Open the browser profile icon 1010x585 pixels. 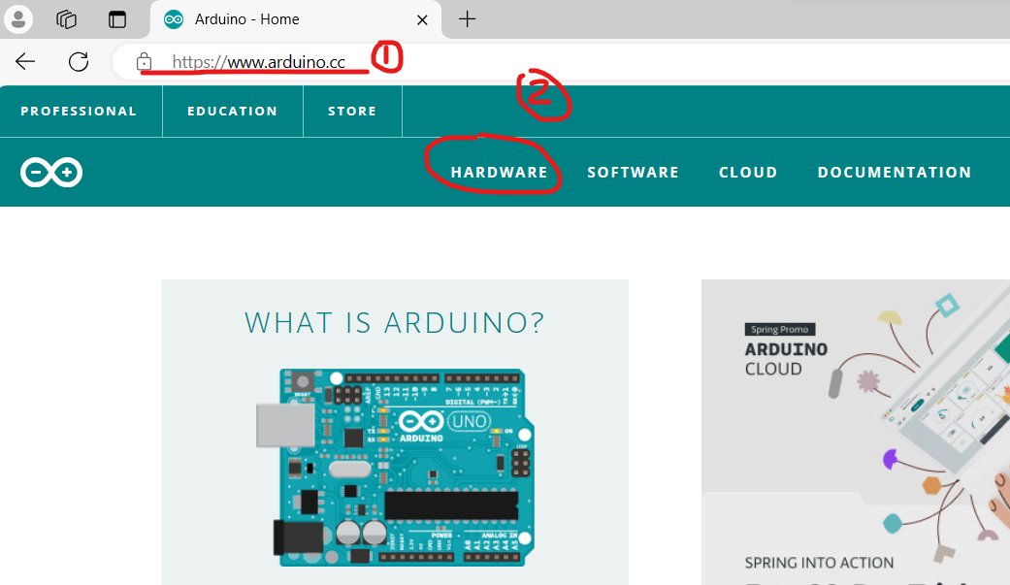coord(18,19)
